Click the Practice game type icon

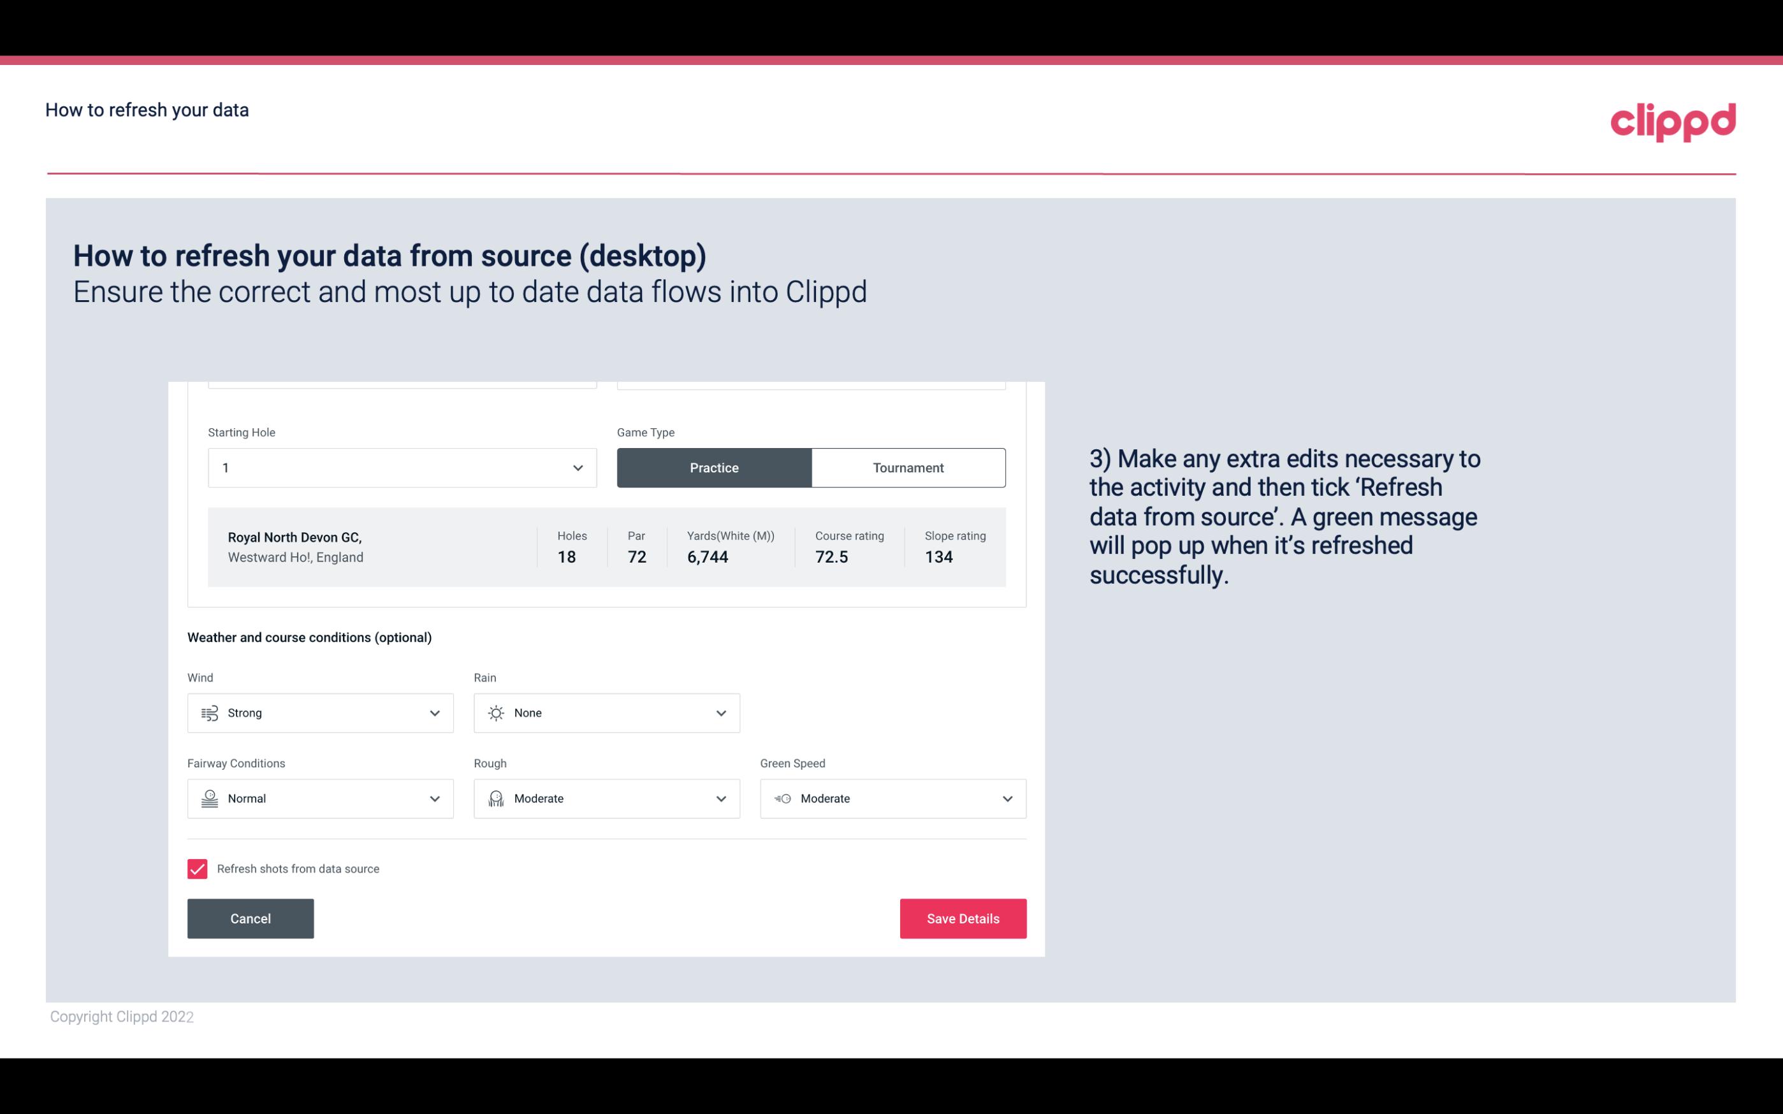tap(714, 467)
